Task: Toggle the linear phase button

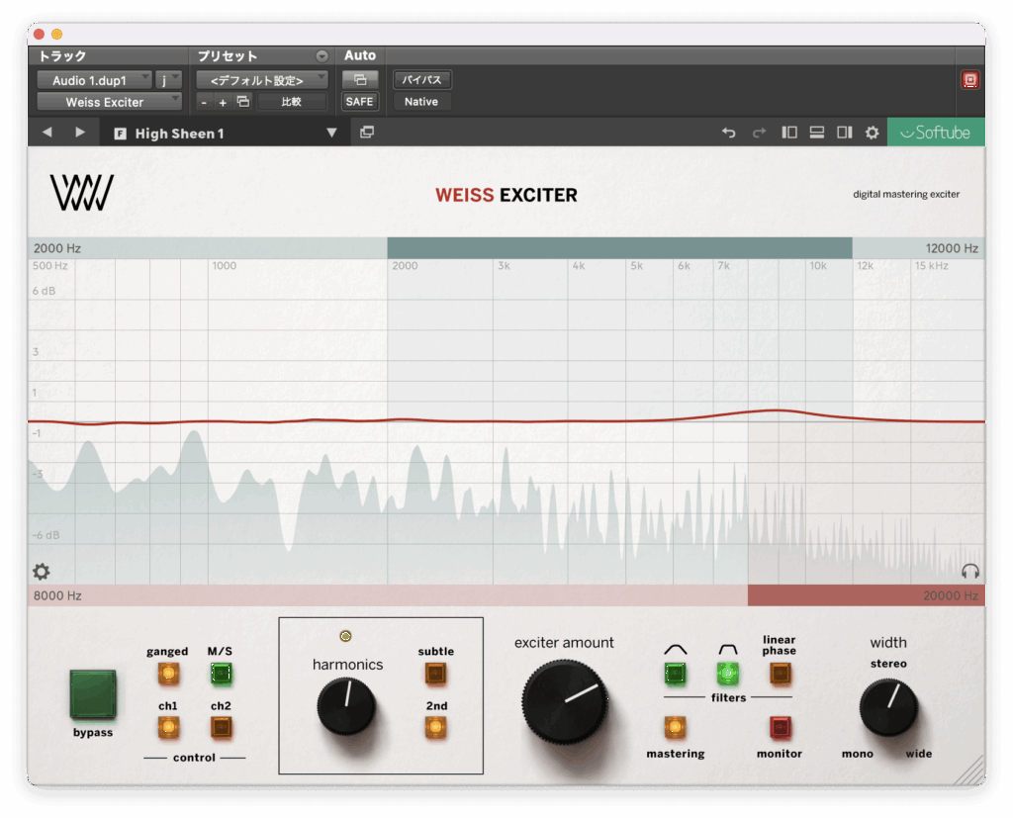Action: [780, 674]
